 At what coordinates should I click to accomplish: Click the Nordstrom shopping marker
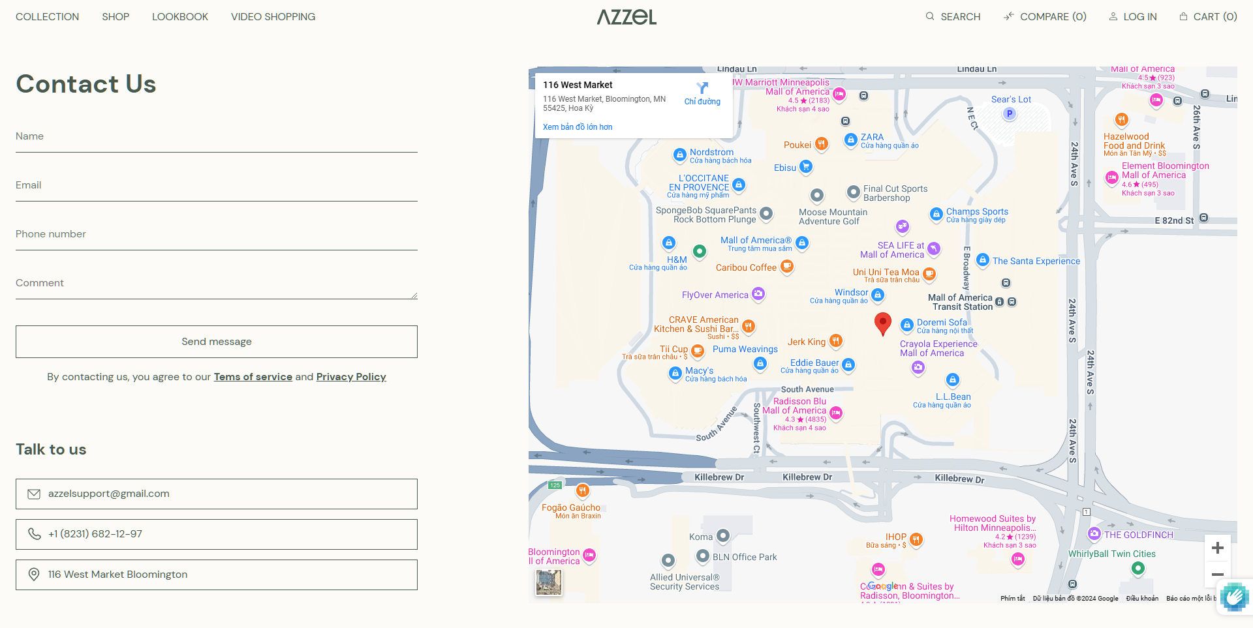[680, 155]
